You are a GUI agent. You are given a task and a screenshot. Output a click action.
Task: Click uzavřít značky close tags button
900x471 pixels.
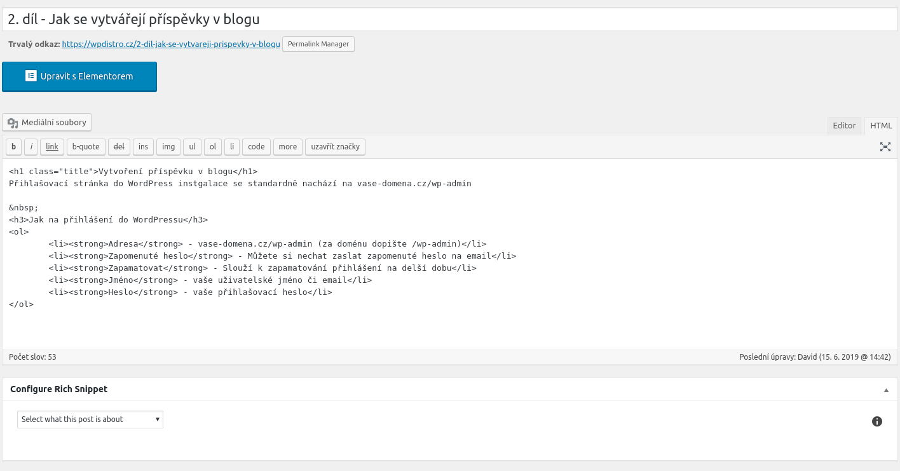[335, 147]
